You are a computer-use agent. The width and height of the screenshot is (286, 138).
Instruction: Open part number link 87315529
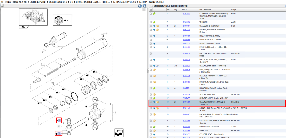coord(186,13)
